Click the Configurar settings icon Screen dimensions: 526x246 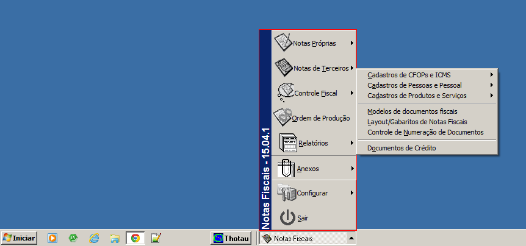(x=286, y=192)
